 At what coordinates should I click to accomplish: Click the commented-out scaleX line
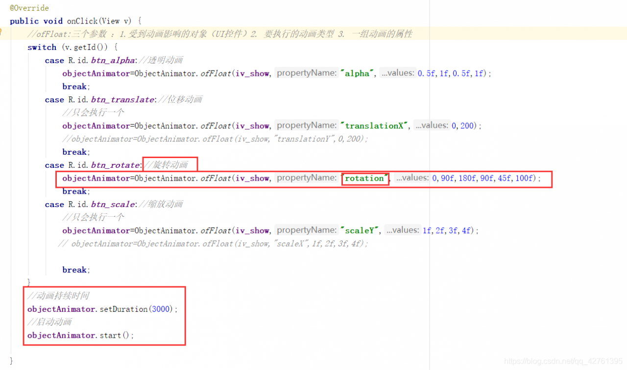[x=213, y=244]
